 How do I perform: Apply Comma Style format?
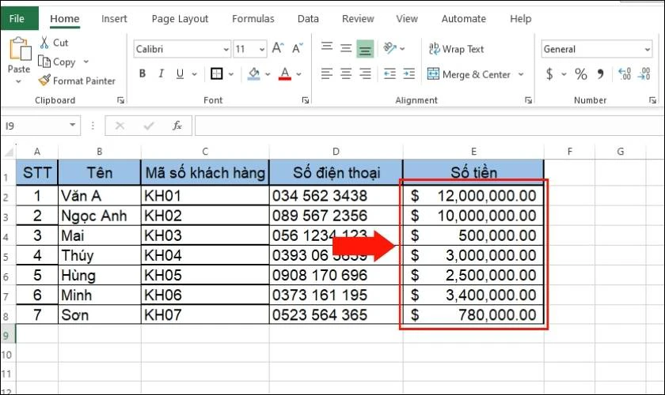601,74
